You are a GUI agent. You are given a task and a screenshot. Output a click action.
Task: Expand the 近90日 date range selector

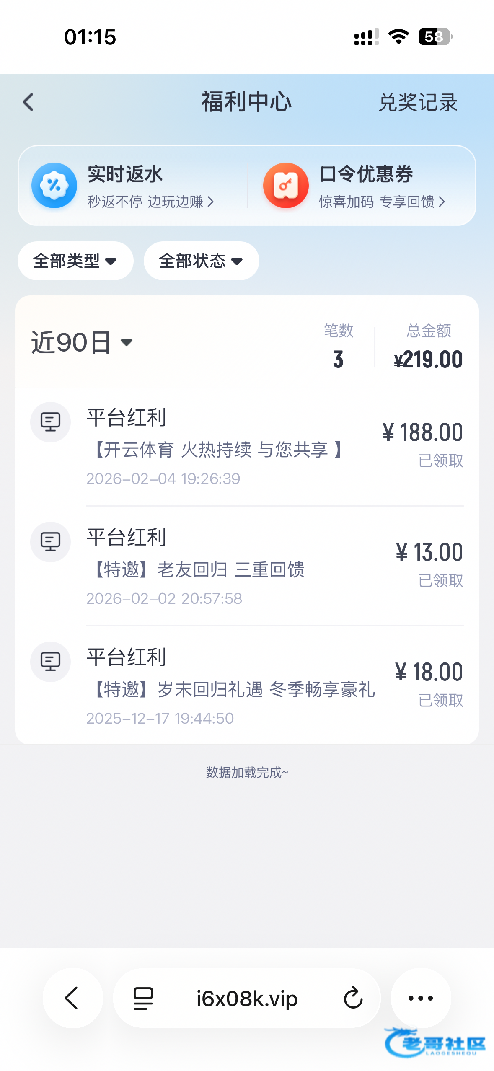(x=82, y=342)
